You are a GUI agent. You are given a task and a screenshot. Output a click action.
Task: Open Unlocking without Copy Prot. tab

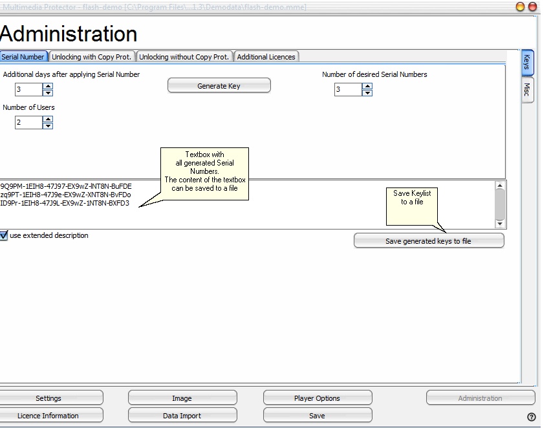click(184, 57)
